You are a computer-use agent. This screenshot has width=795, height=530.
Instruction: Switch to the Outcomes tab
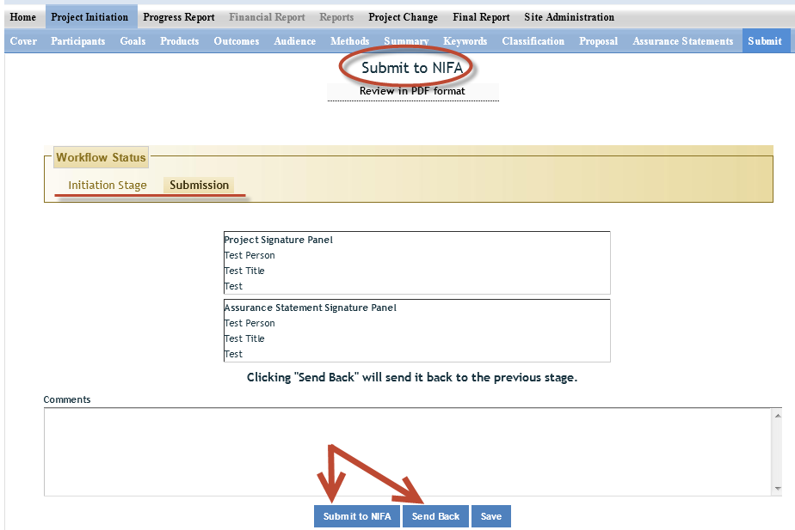click(x=237, y=41)
